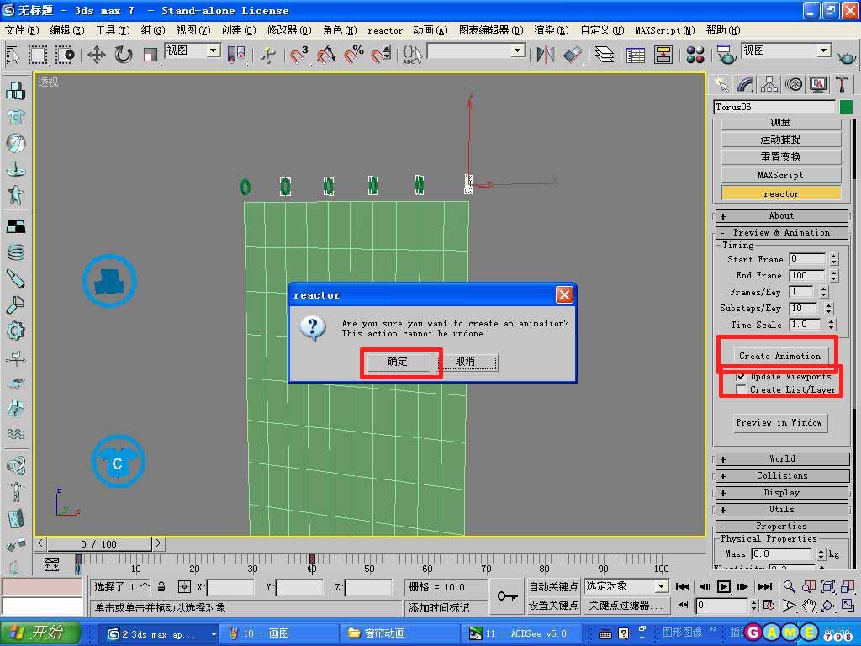
Task: Expand the Display rollout
Action: (782, 493)
